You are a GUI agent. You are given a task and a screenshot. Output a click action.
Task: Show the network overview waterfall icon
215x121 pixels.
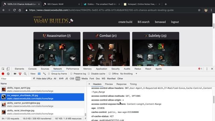[x=44, y=74]
